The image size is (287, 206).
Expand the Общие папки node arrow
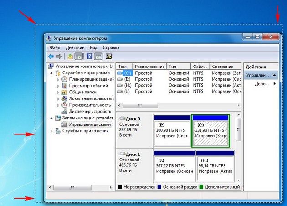pos(58,93)
